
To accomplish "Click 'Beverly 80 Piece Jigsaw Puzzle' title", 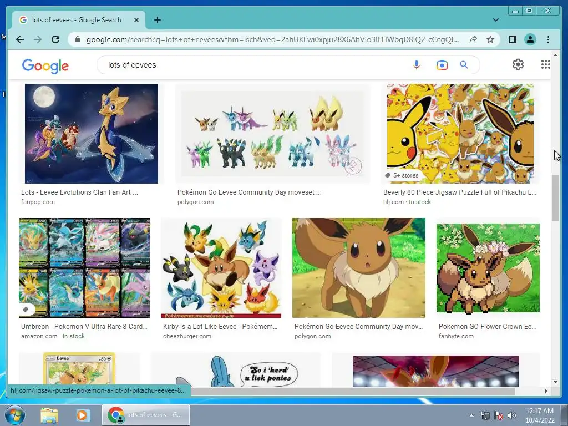I will click(459, 192).
